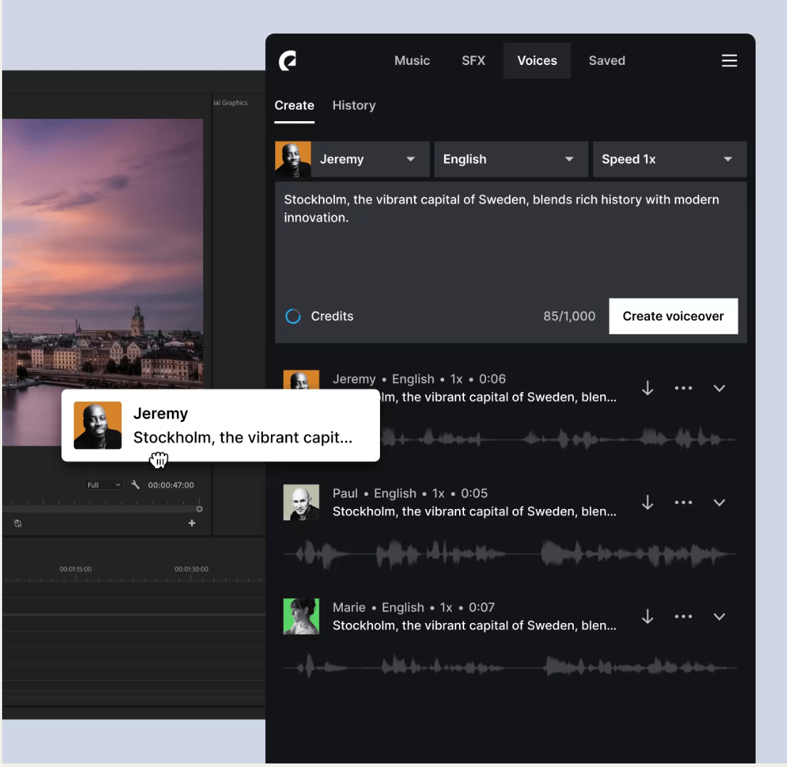Download the Marie 0:07 voiceover
The height and width of the screenshot is (767, 787).
tap(647, 617)
